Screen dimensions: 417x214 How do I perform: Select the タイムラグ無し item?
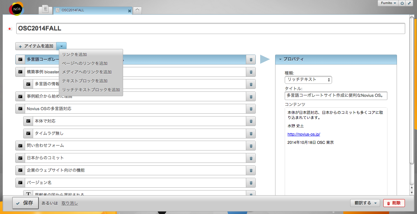[139, 133]
